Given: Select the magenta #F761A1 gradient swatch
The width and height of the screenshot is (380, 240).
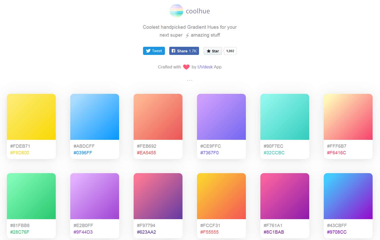Looking at the screenshot, I should click(285, 196).
